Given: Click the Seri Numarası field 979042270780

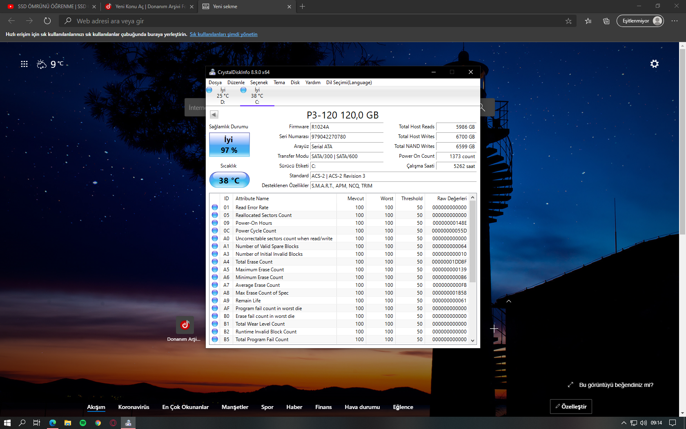Looking at the screenshot, I should (347, 137).
